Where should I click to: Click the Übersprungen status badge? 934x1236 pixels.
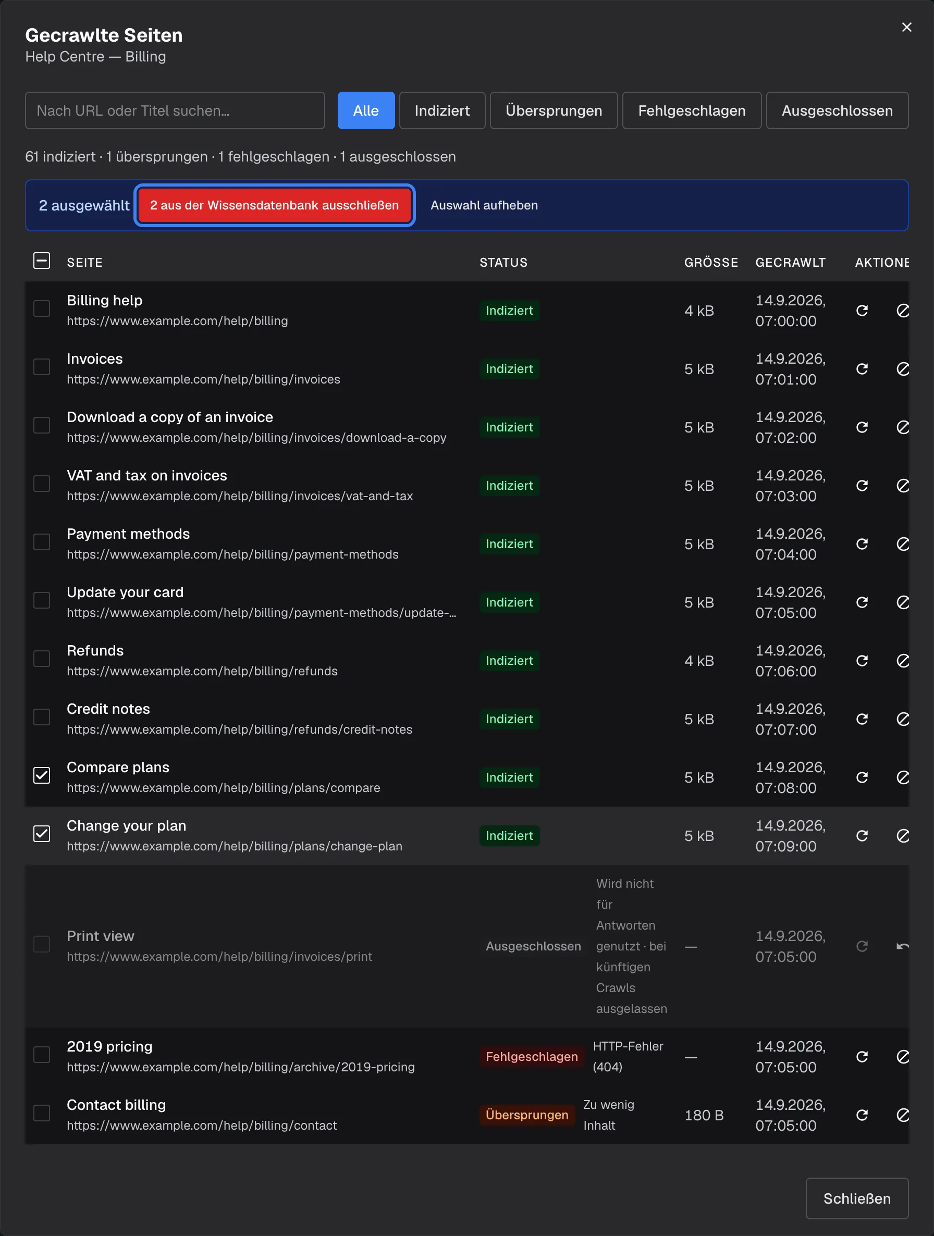(527, 1115)
